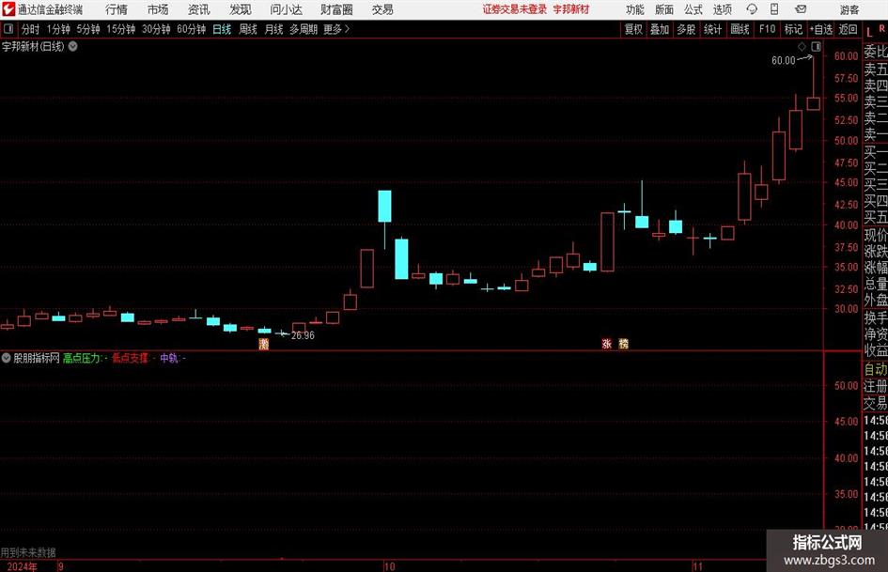
Task: Click the 证券交易未登录 login link
Action: pyautogui.click(x=514, y=9)
